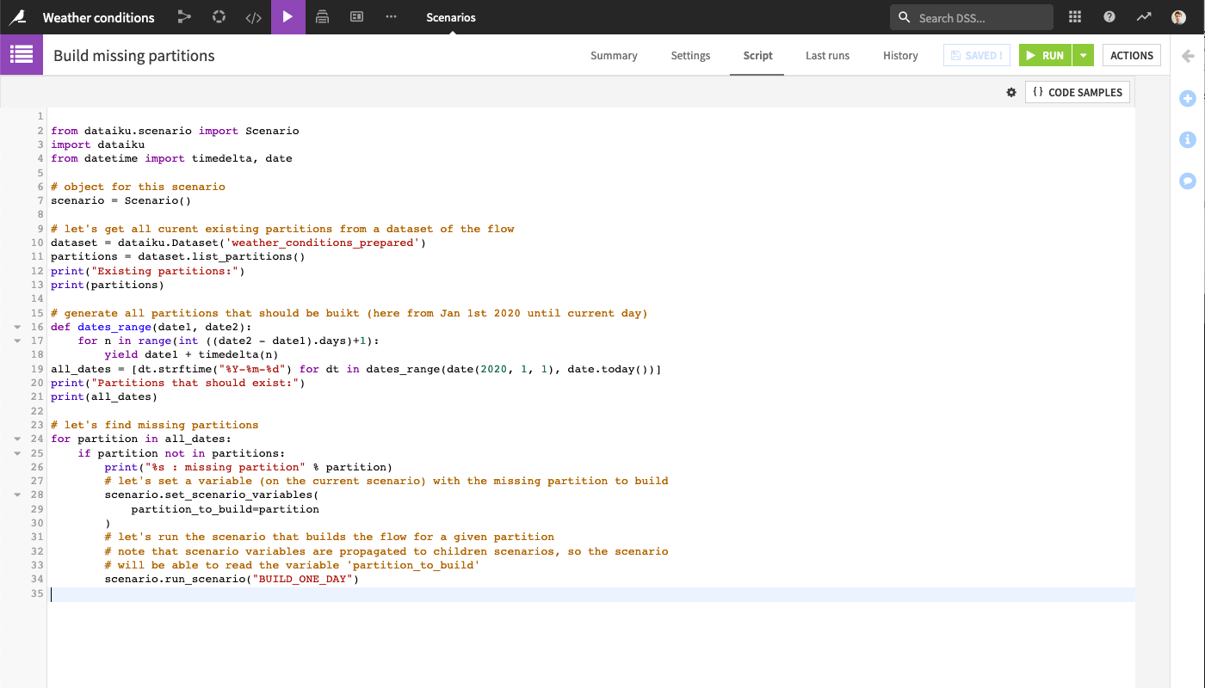Click in the Search DSS field
Image resolution: width=1205 pixels, height=688 pixels.
(981, 17)
